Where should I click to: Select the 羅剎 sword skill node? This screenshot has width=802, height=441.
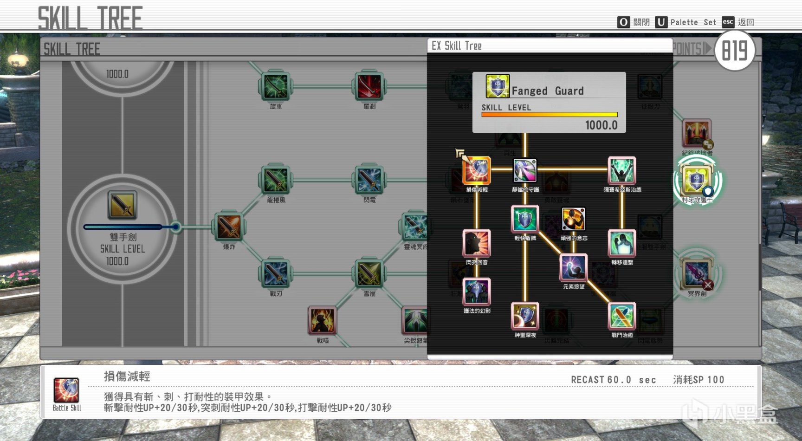point(369,86)
